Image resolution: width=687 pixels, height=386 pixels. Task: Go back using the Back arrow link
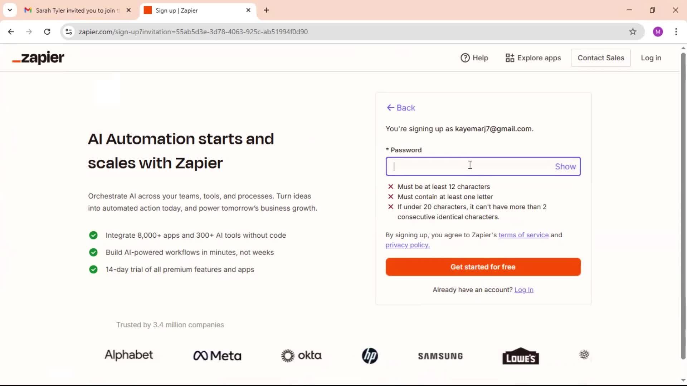click(x=401, y=108)
